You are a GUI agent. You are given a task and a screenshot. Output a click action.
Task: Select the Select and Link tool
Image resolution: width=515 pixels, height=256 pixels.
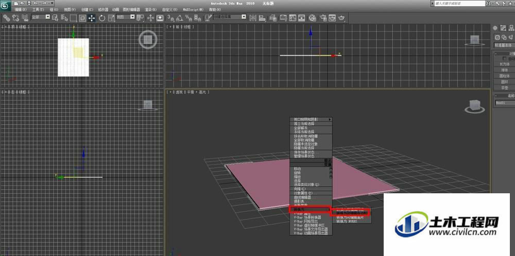(7, 17)
